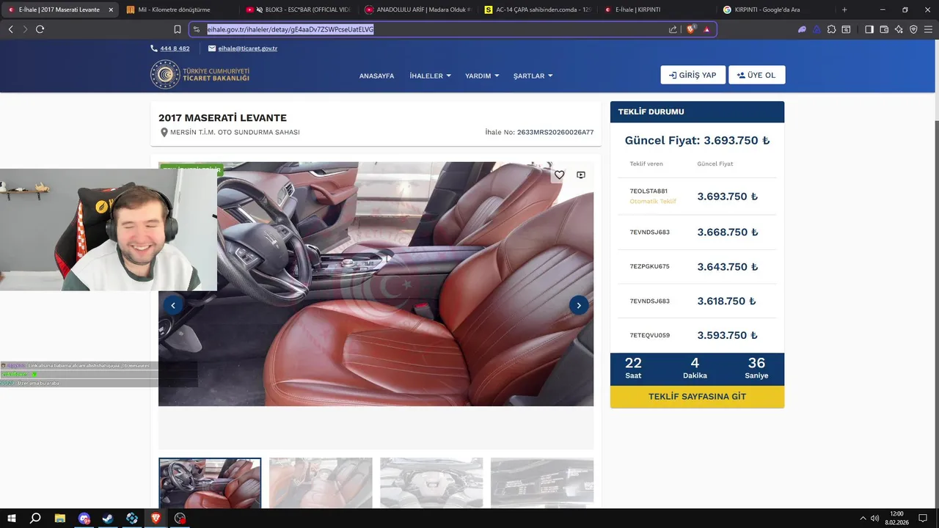Image resolution: width=939 pixels, height=528 pixels.
Task: Open browser main hamburger menu
Action: 928,29
